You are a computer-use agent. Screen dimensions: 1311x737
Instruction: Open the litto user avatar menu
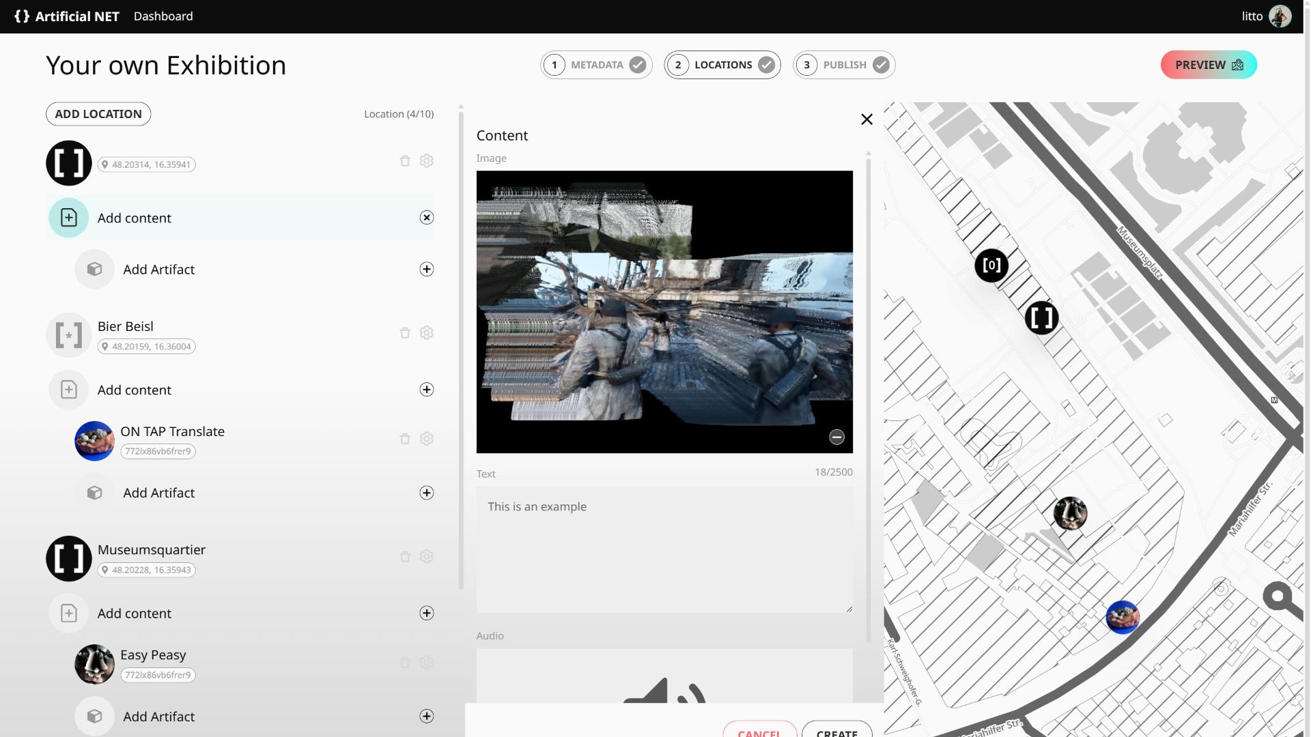tap(1280, 16)
